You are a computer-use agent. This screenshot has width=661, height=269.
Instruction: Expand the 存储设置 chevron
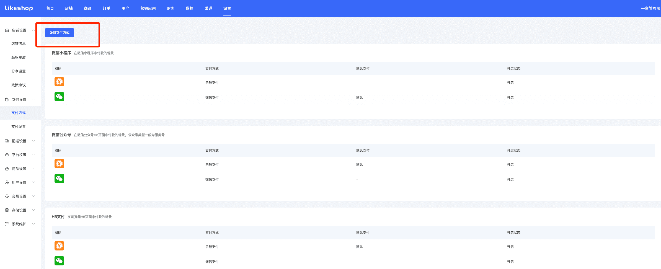pos(33,210)
